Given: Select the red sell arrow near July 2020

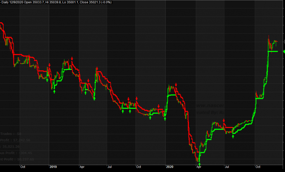Looking at the screenshot, I should [x=224, y=121].
